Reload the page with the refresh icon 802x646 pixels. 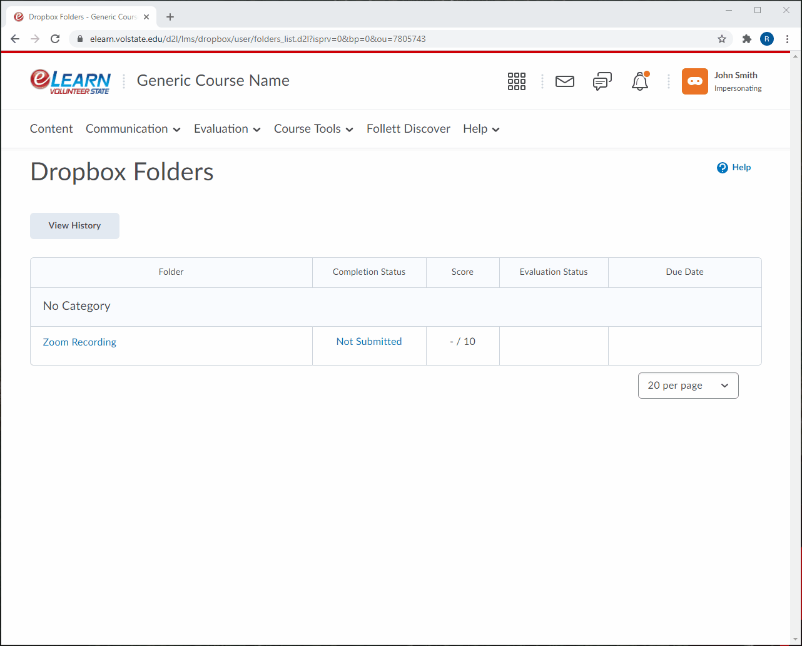tap(55, 38)
